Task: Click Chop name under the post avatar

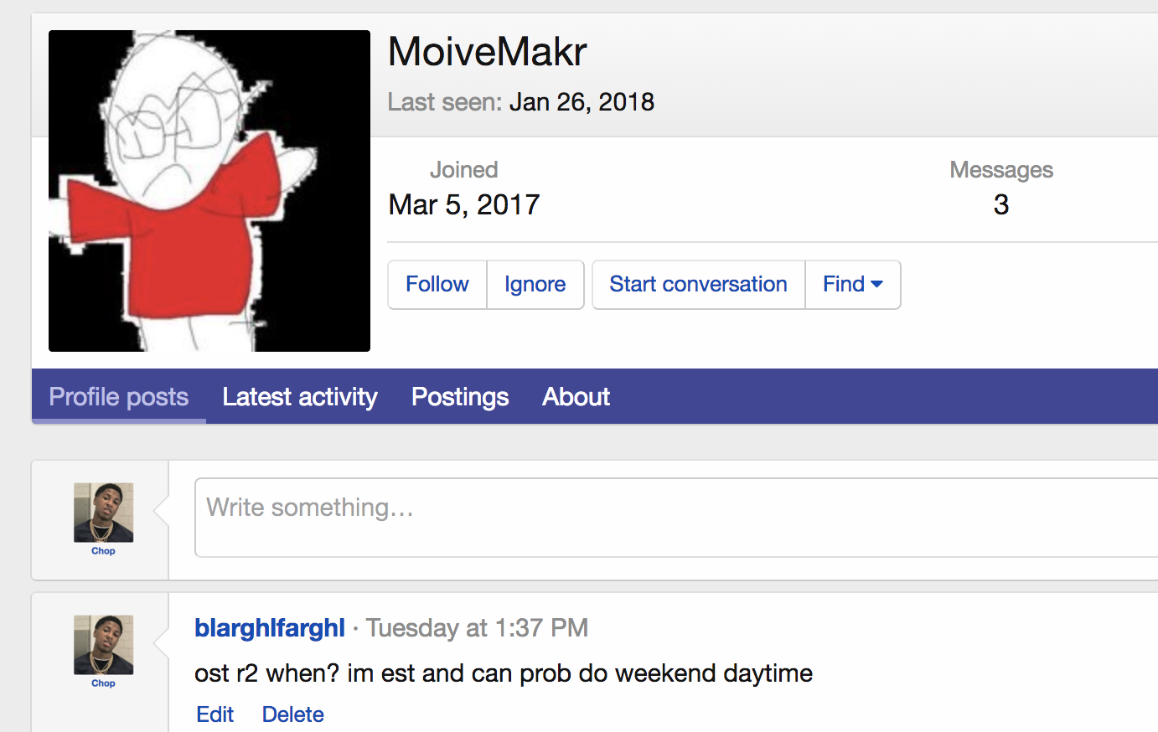Action: click(x=103, y=683)
